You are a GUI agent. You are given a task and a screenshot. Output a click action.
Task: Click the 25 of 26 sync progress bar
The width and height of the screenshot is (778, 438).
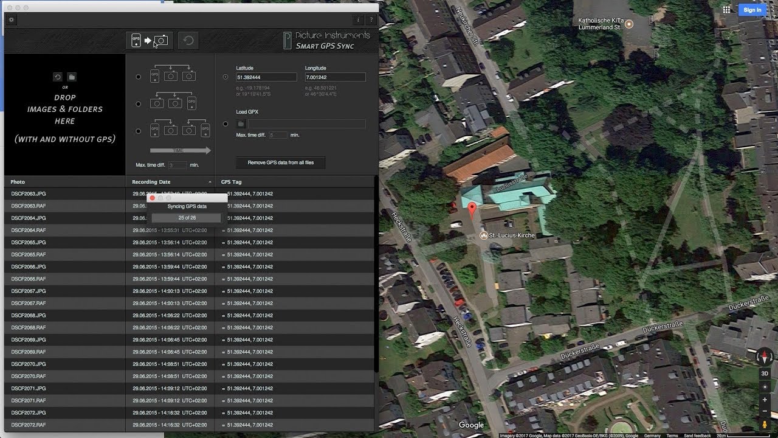coord(187,218)
